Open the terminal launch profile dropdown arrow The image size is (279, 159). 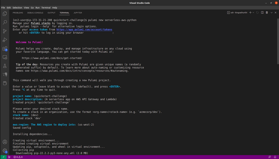(x=253, y=13)
